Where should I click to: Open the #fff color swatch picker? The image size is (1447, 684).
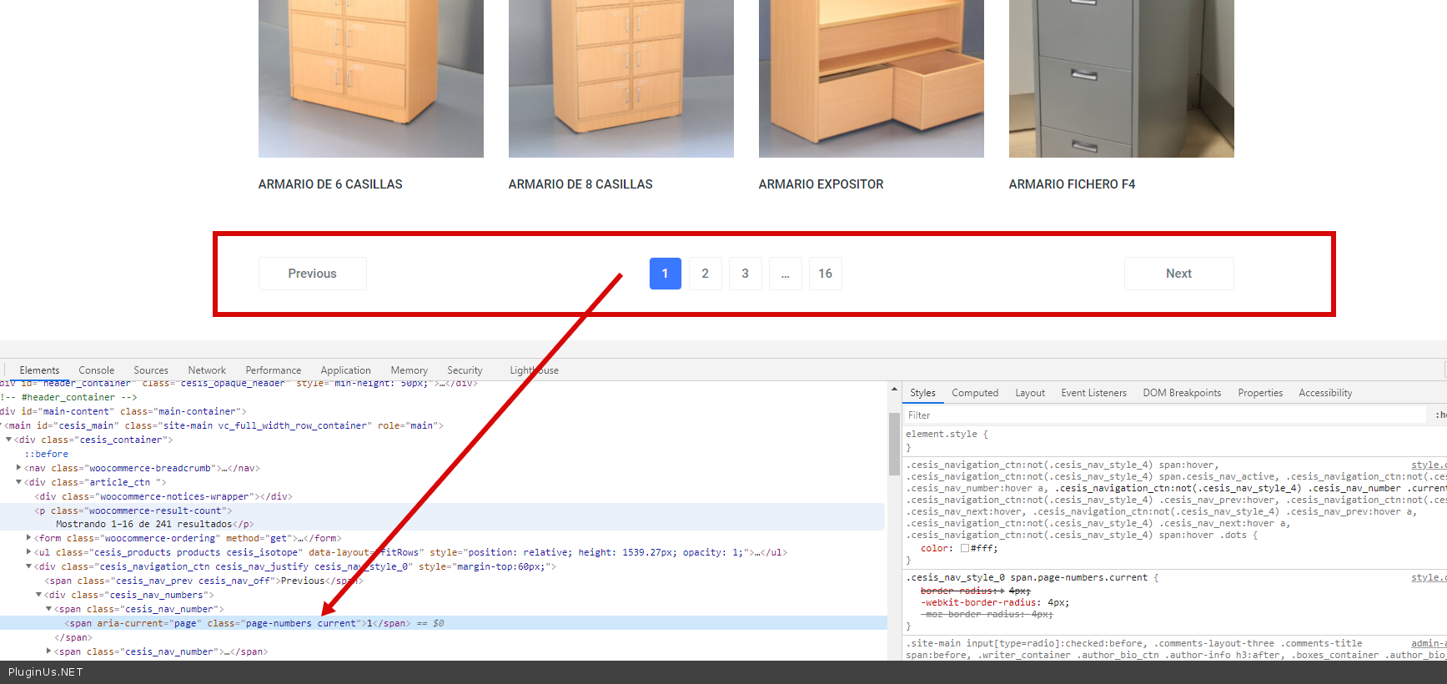pos(964,549)
